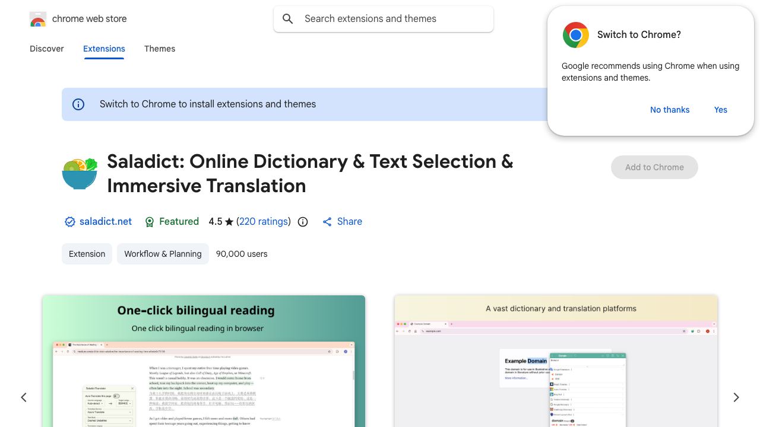Viewport: 760px width, 427px height.
Task: Click 'Switch to Chrome?' popup heading
Action: [x=639, y=35]
